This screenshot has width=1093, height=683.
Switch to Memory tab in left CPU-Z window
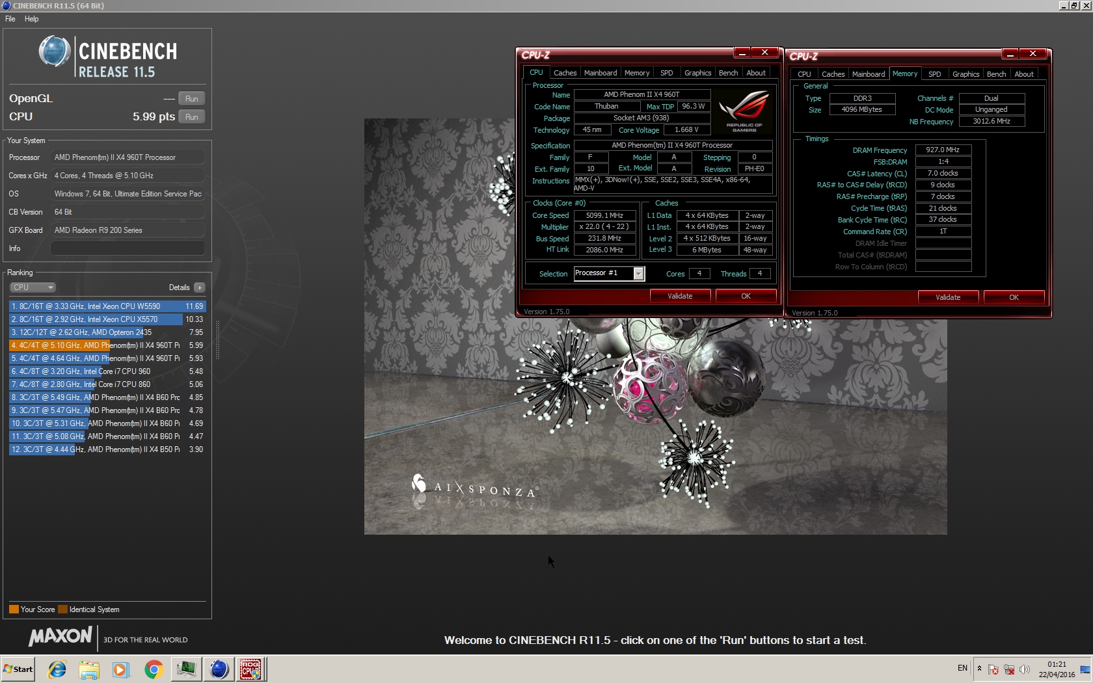coord(636,73)
